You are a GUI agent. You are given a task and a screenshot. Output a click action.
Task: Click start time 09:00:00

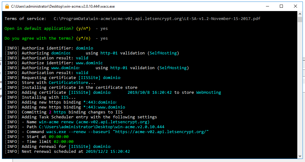pyautogui.click(x=58, y=137)
